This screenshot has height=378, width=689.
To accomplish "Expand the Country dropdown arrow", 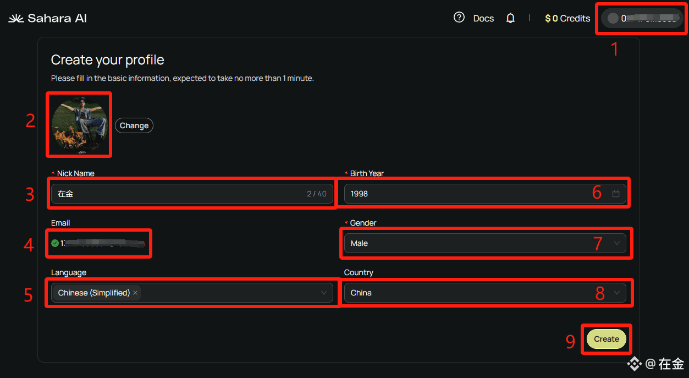I will tap(616, 293).
